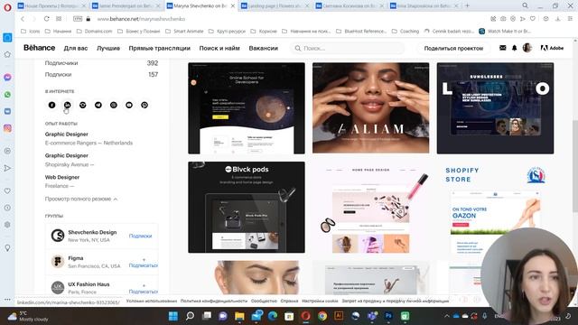Viewport: 578px width, 325px height.
Task: Open Прямые трансляции menu item
Action: (x=160, y=48)
